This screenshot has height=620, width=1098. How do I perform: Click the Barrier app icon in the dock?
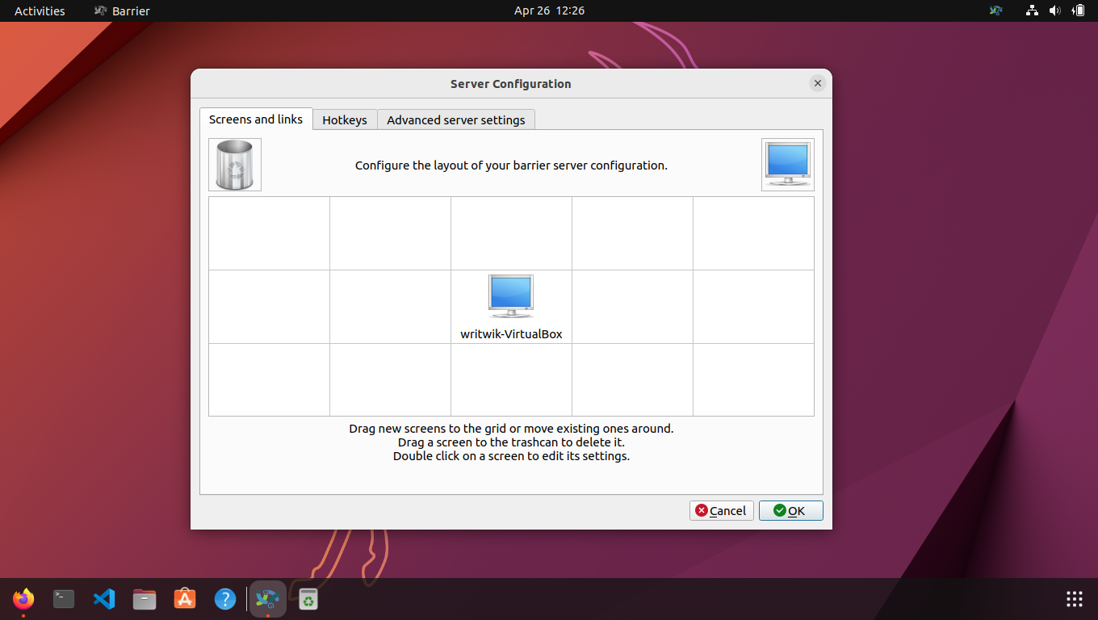267,600
